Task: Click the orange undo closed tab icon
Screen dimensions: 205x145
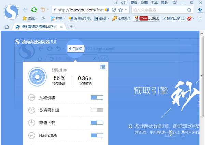Action: (x=43, y=10)
